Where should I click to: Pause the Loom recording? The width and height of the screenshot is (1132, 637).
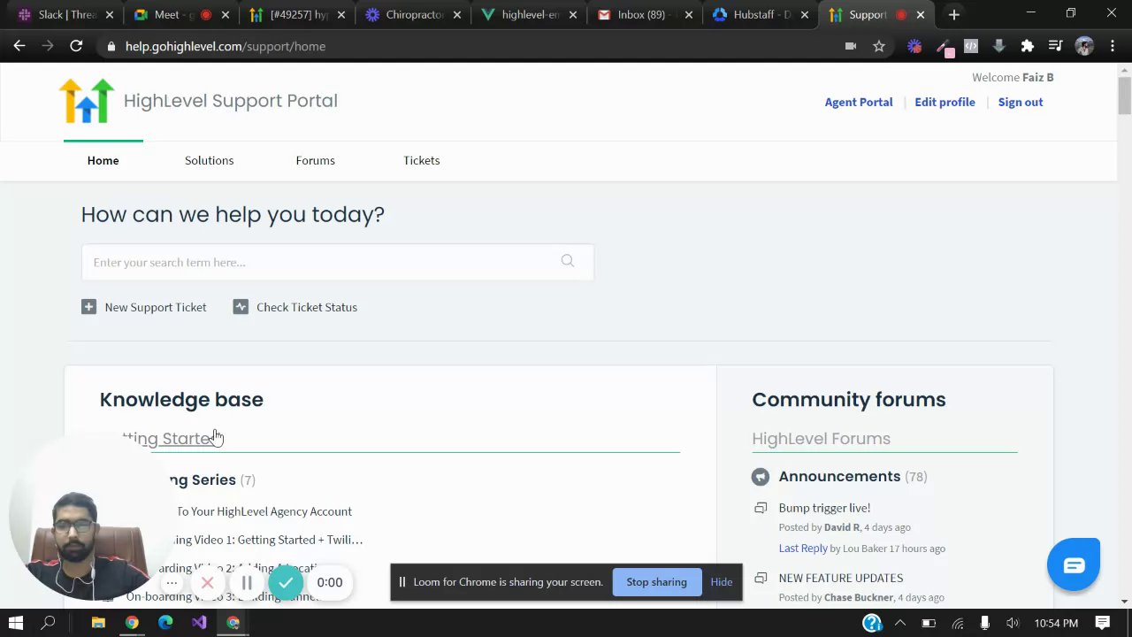click(x=247, y=582)
